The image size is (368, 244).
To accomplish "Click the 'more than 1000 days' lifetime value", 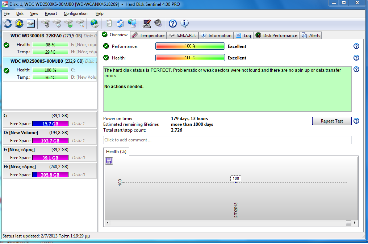I will [x=192, y=124].
